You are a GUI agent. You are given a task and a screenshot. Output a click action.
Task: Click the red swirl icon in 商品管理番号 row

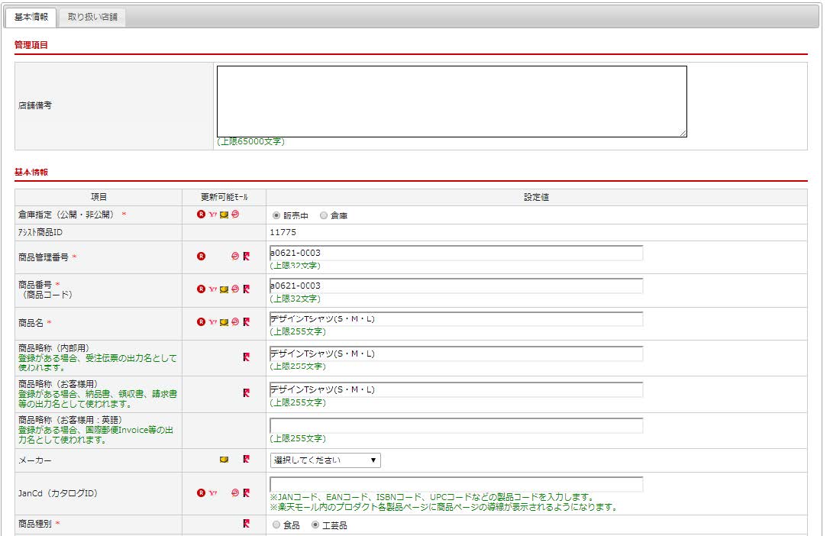point(235,257)
